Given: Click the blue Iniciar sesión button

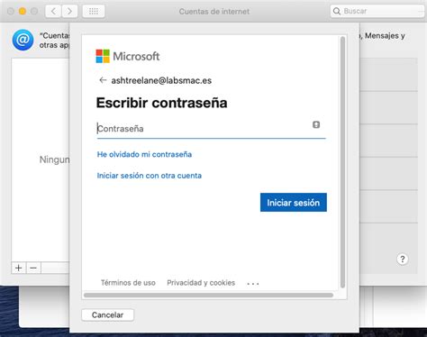Looking at the screenshot, I should pyautogui.click(x=294, y=203).
